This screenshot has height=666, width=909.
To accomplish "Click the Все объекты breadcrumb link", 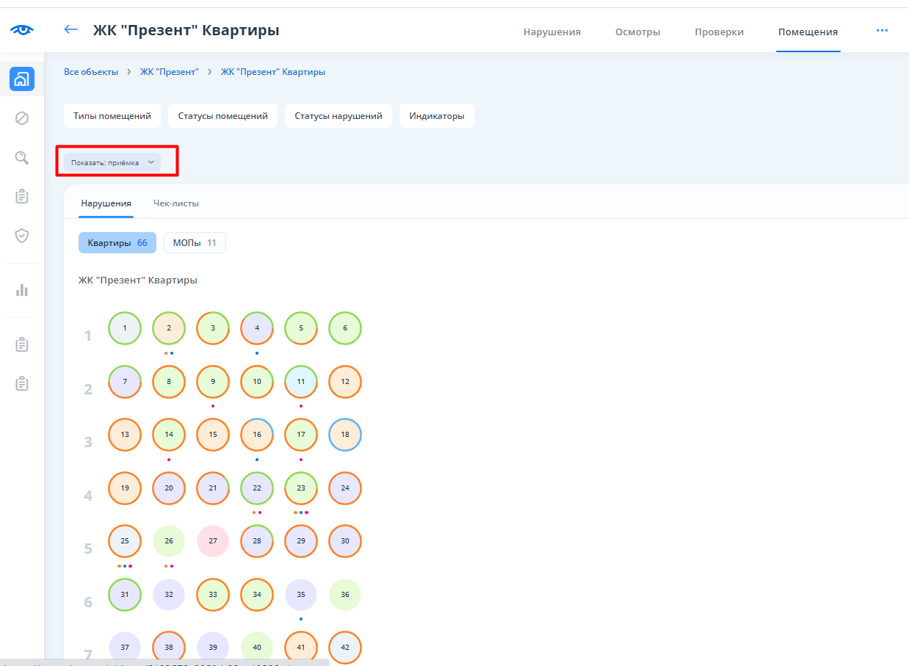I will 91,72.
